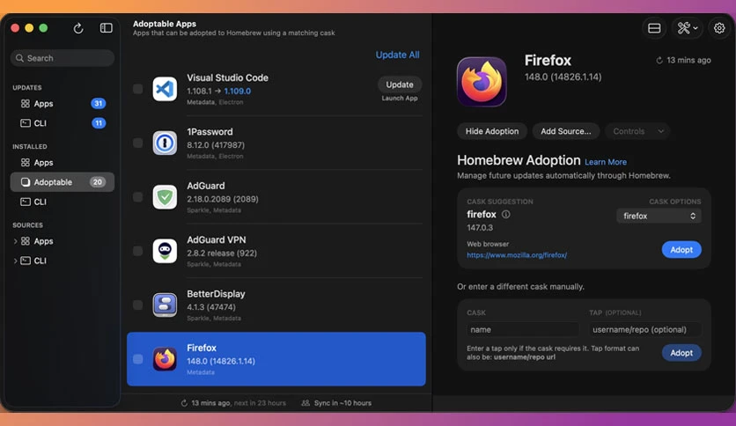Select the AdGuard VPN row title
This screenshot has width=736, height=426.
click(217, 239)
